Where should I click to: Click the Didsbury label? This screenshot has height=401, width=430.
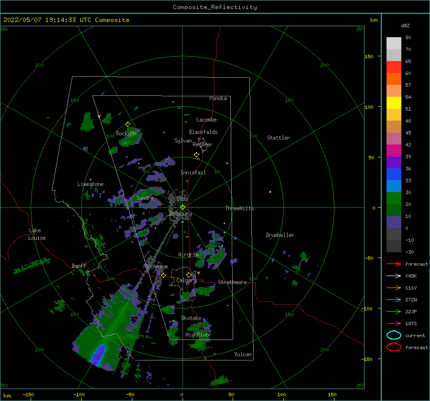(181, 214)
